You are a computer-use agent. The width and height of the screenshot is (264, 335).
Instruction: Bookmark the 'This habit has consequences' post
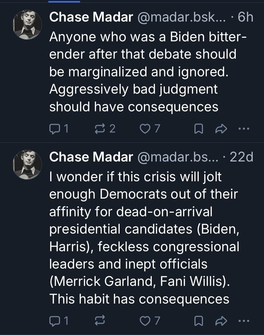tap(198, 321)
